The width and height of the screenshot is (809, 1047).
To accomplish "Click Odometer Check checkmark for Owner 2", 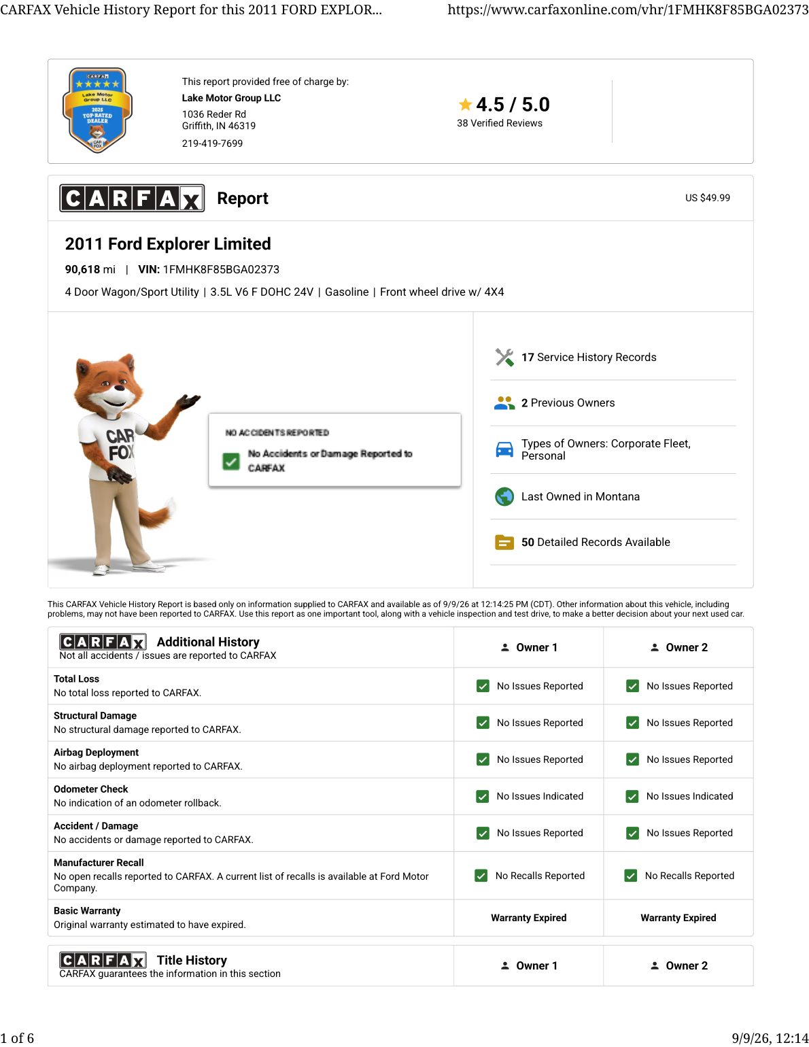I will (x=632, y=796).
